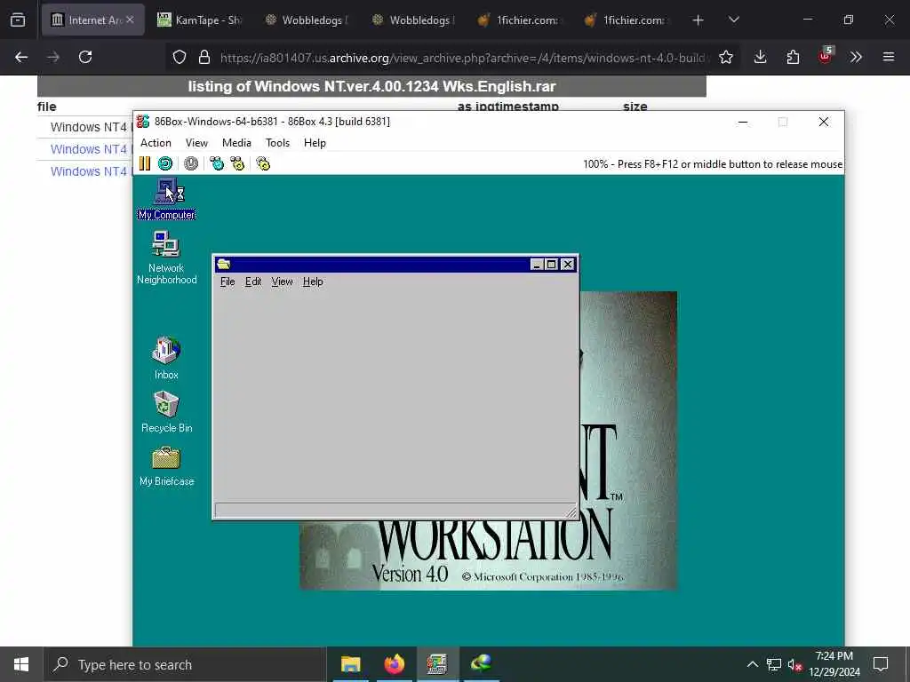Open 86Box Help menu
Screen dimensions: 910x682
pyautogui.click(x=315, y=143)
